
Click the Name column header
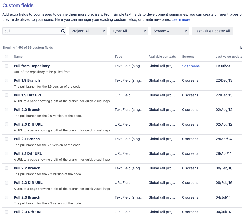18,57
